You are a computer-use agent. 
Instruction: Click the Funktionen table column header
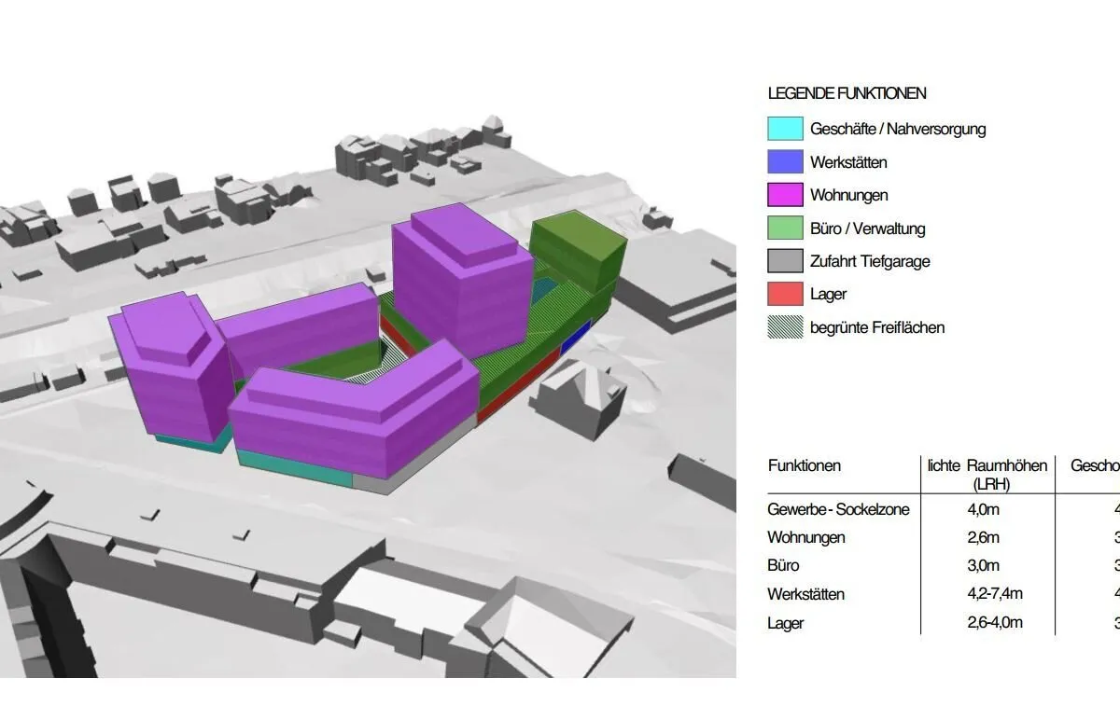coord(805,465)
